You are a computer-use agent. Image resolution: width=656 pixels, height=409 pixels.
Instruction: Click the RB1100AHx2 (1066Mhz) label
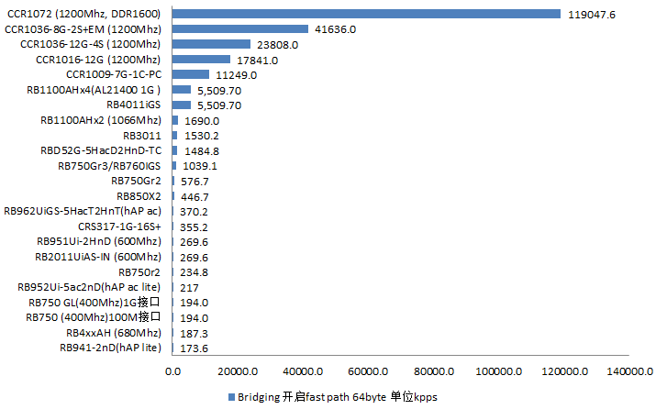point(101,120)
